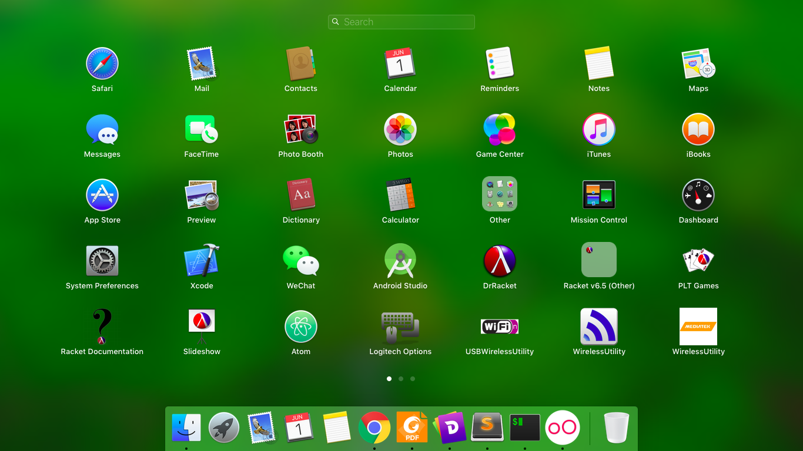The image size is (803, 451).
Task: Launch iTunes
Action: pyautogui.click(x=599, y=129)
